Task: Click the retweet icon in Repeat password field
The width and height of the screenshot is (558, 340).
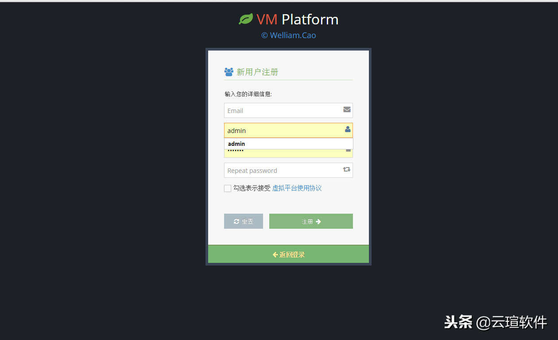Action: [x=347, y=169]
